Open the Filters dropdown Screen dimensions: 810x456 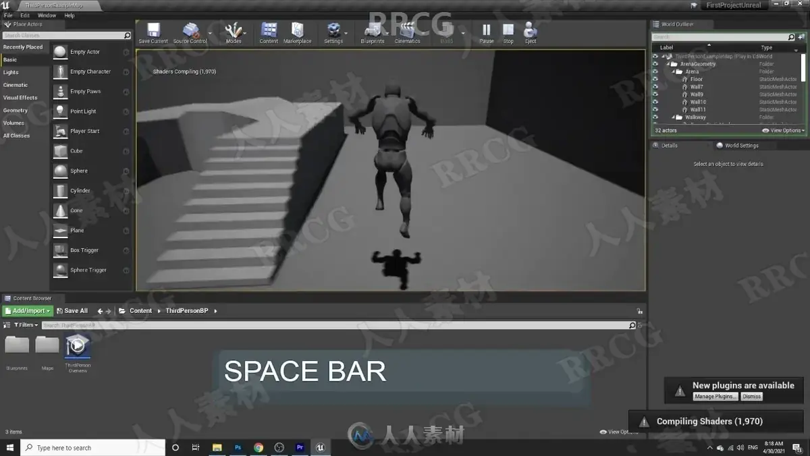[x=26, y=324]
